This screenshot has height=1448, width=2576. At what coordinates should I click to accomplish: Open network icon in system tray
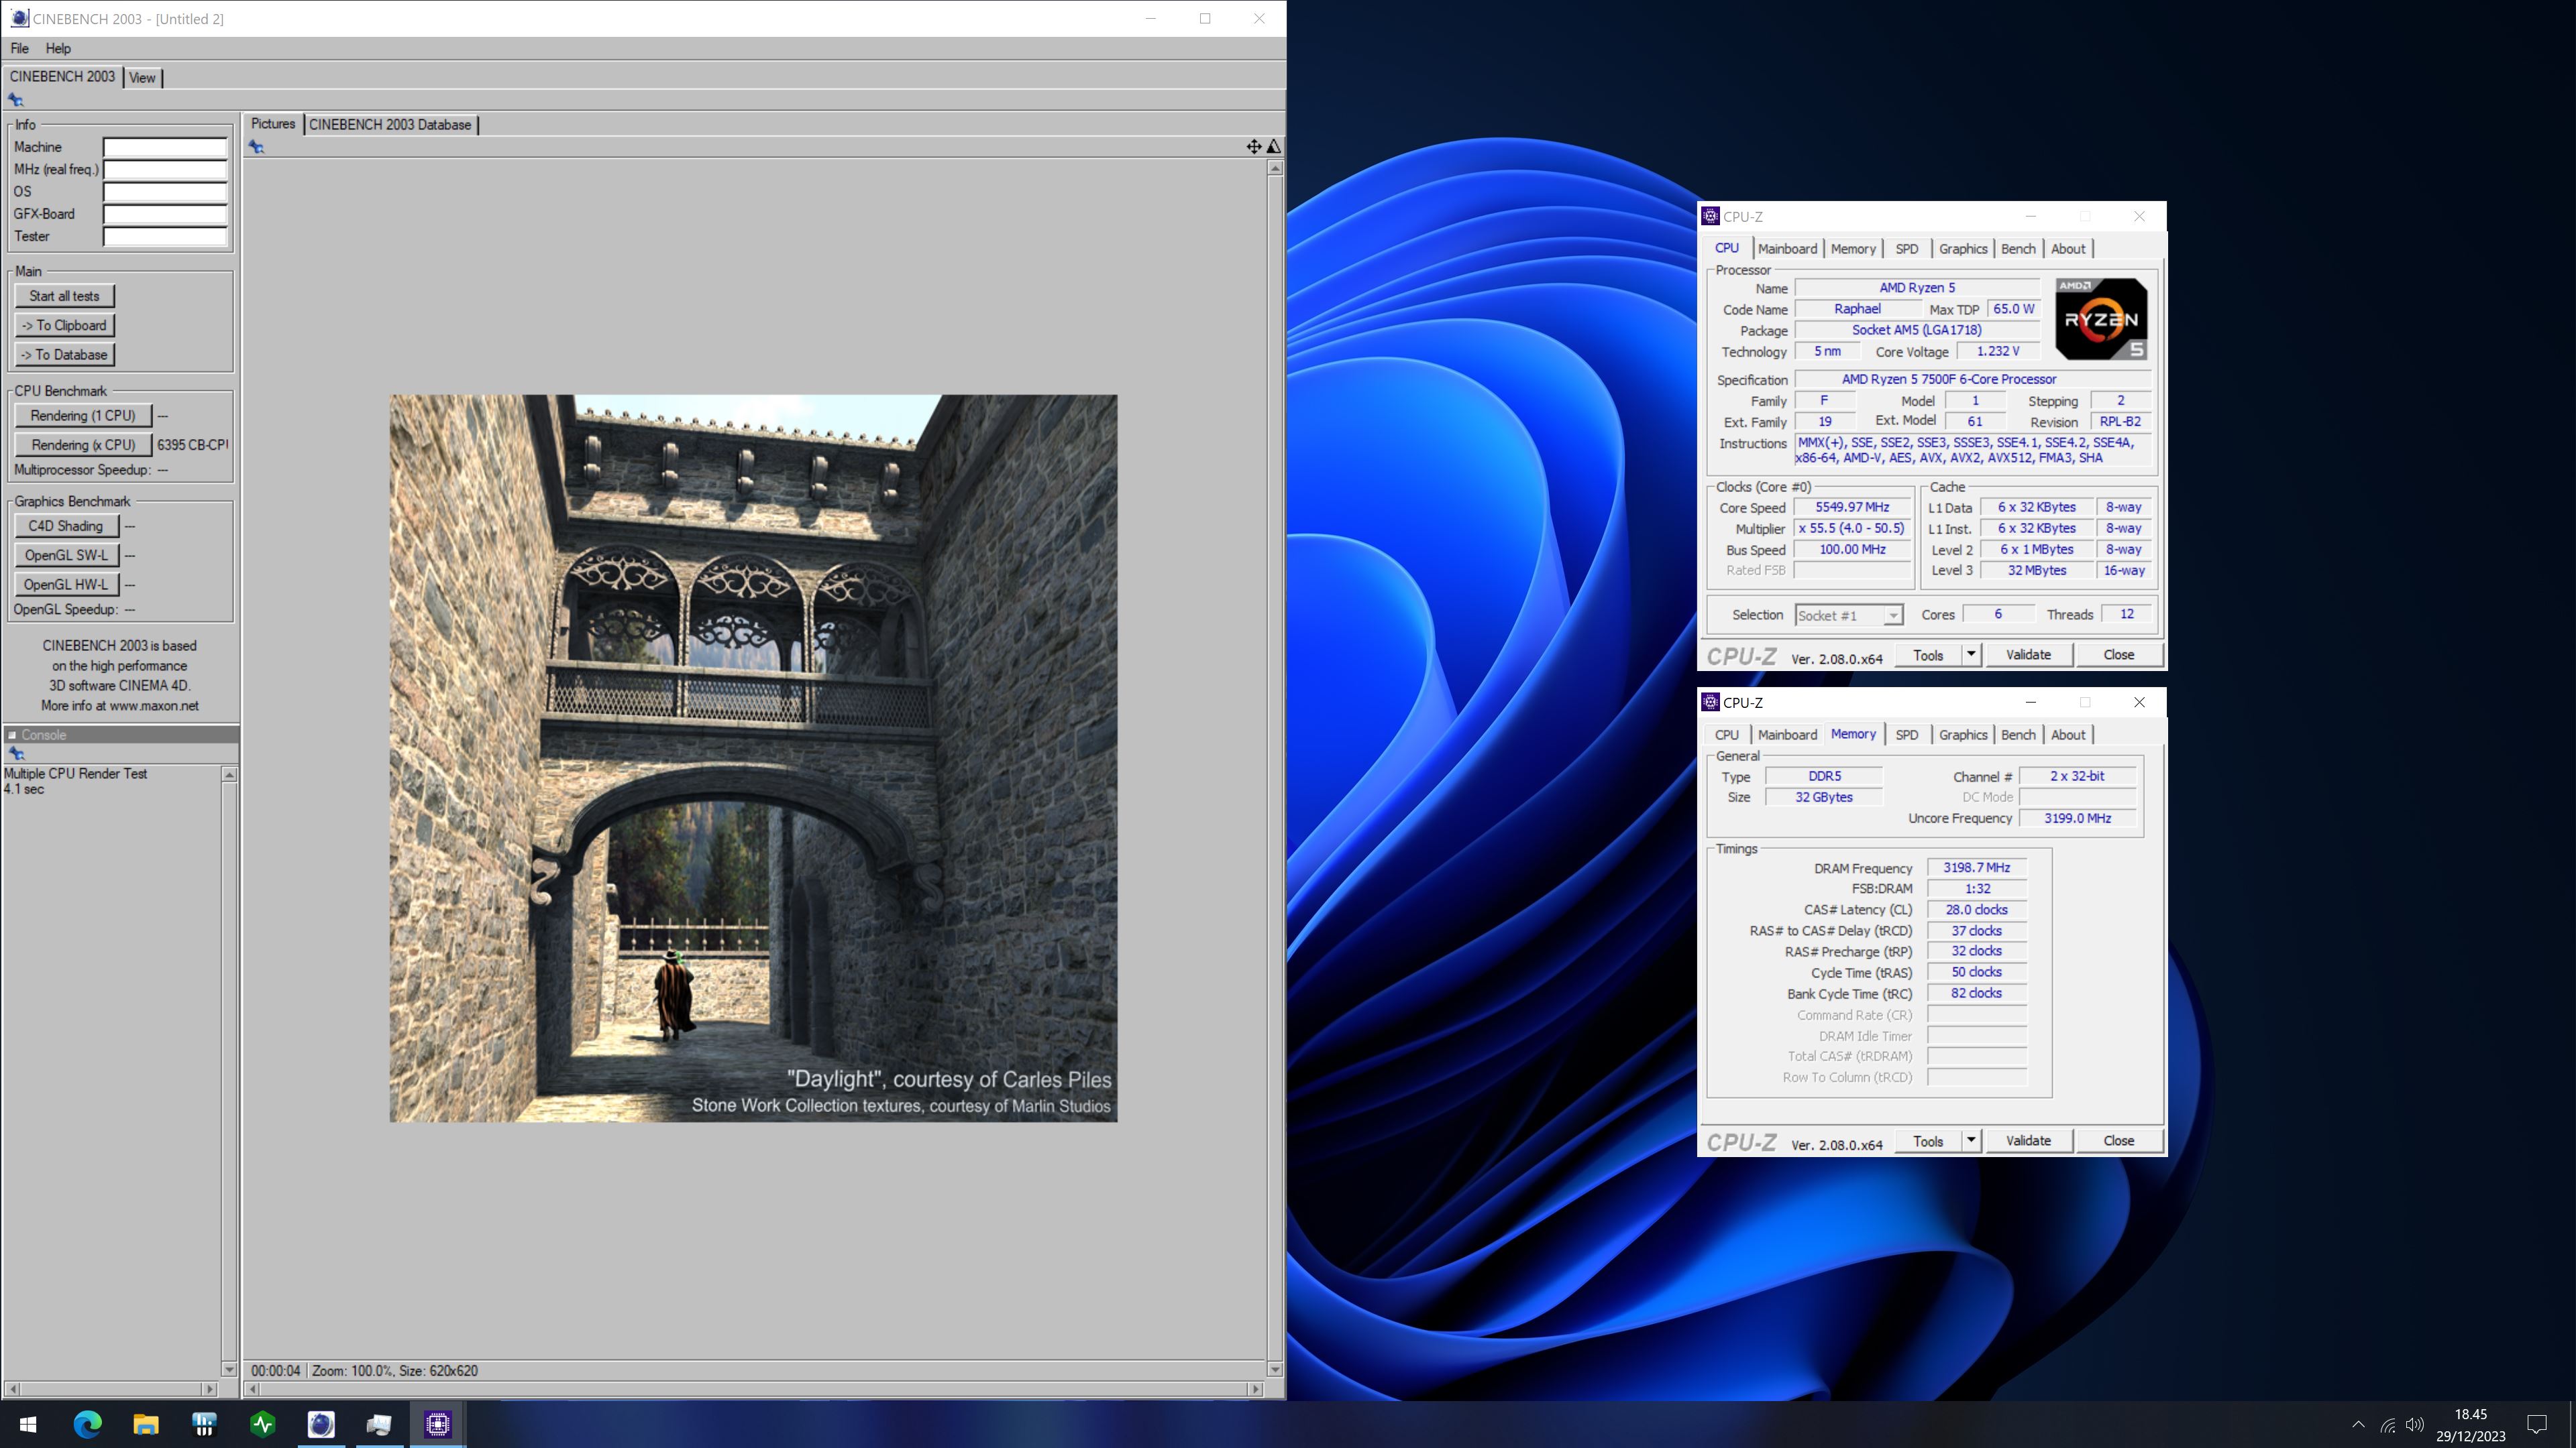2388,1425
